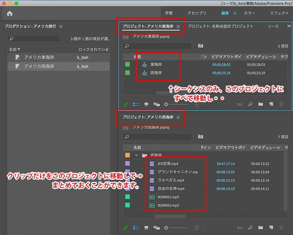293x235 pixels.
Task: Click find bin icon in 東海岸 project panel
Action: coord(200,46)
